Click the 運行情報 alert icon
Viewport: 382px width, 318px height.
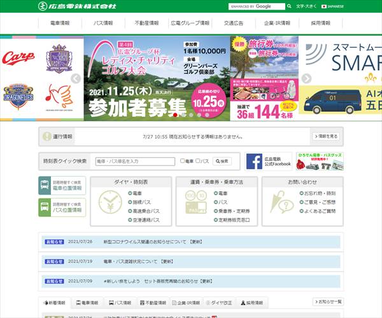47,137
